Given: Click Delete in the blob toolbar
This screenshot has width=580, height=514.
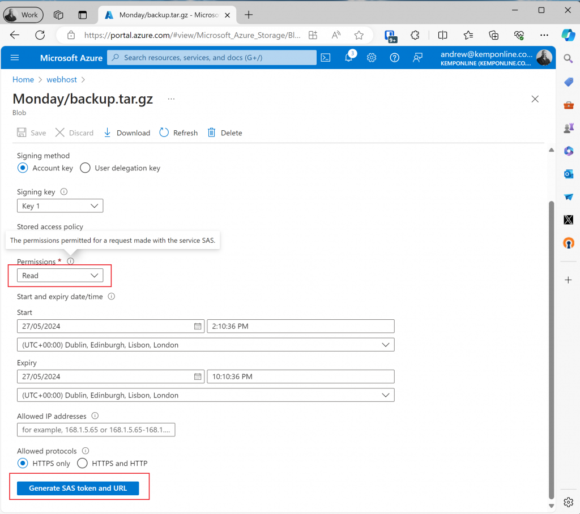Looking at the screenshot, I should click(224, 133).
